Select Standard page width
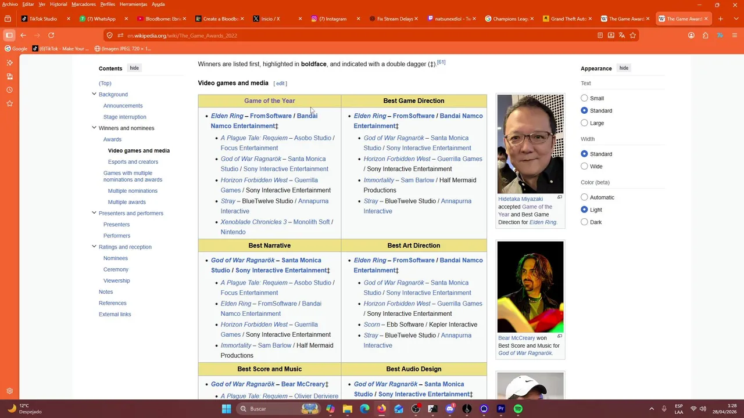Image resolution: width=744 pixels, height=418 pixels. click(x=584, y=154)
